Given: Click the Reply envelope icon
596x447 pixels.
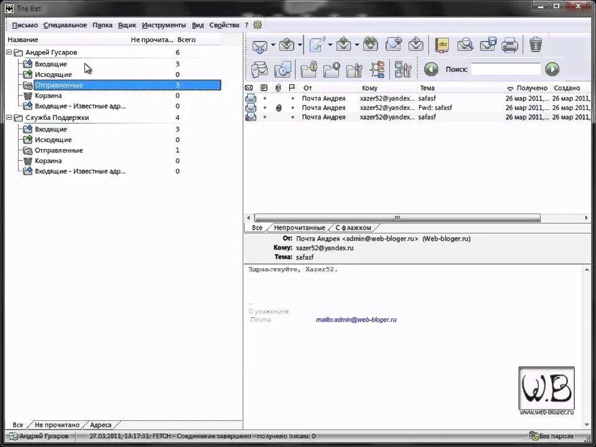Looking at the screenshot, I should [x=343, y=45].
